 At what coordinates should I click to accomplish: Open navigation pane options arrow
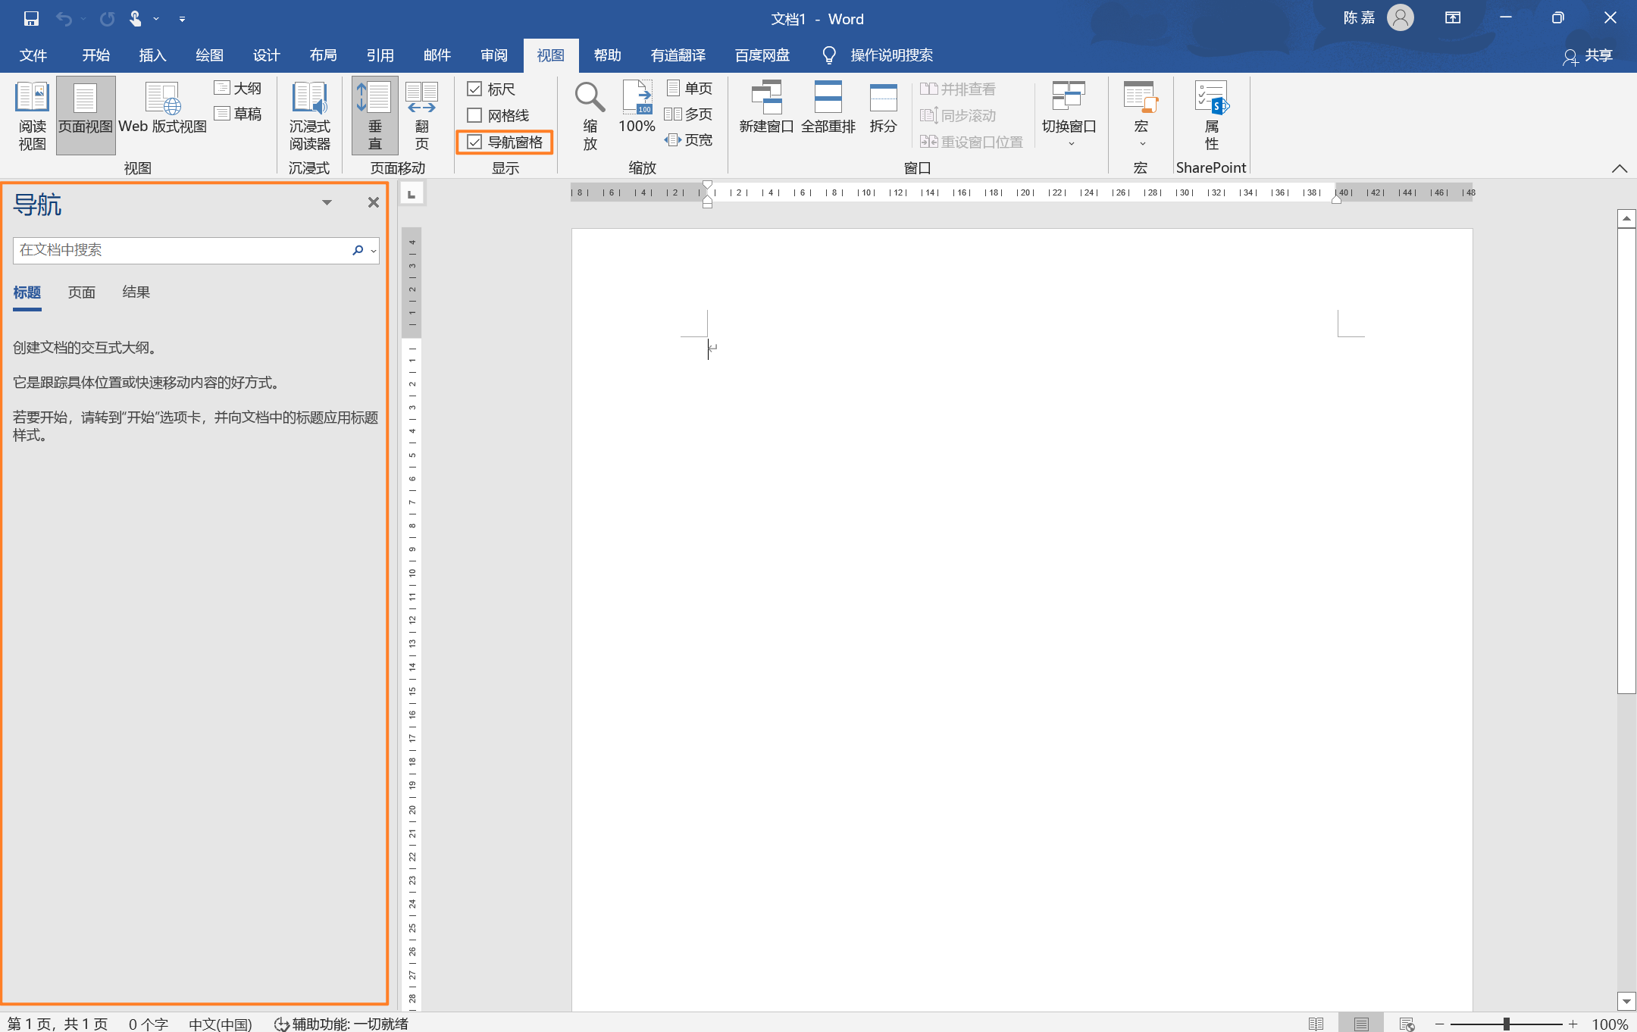coord(327,202)
